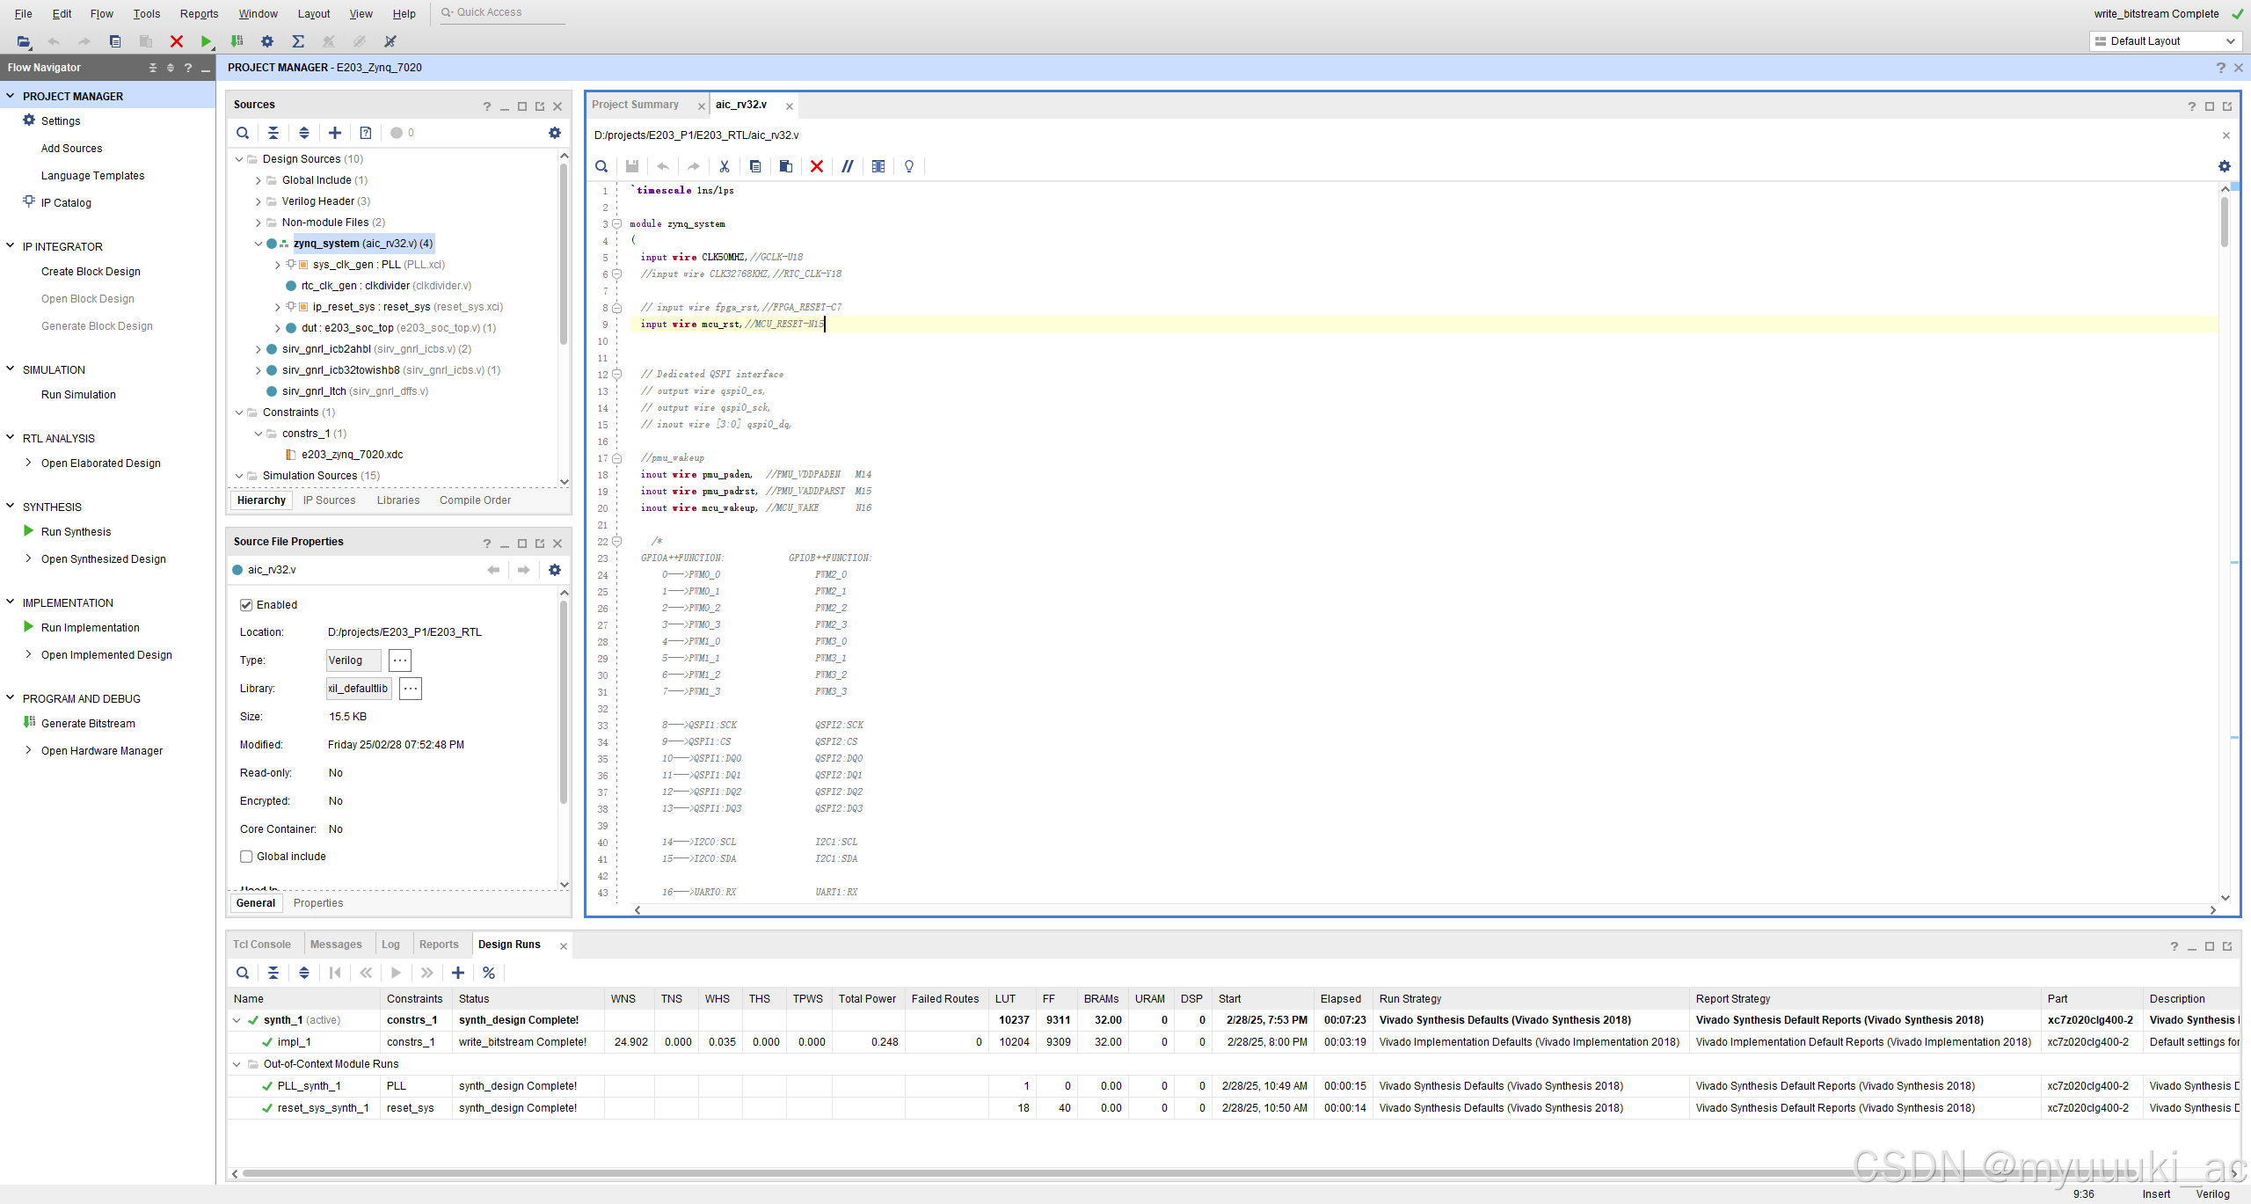Screen dimensions: 2251x1204
Task: Click the Add Sources plus icon in the Sources panel
Action: click(334, 133)
